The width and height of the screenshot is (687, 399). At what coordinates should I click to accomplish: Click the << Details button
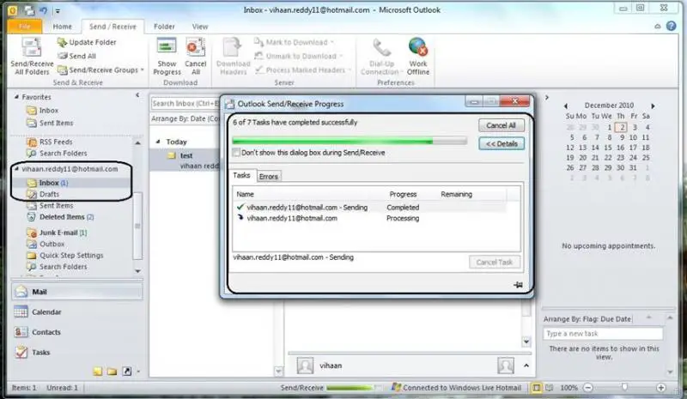point(502,143)
